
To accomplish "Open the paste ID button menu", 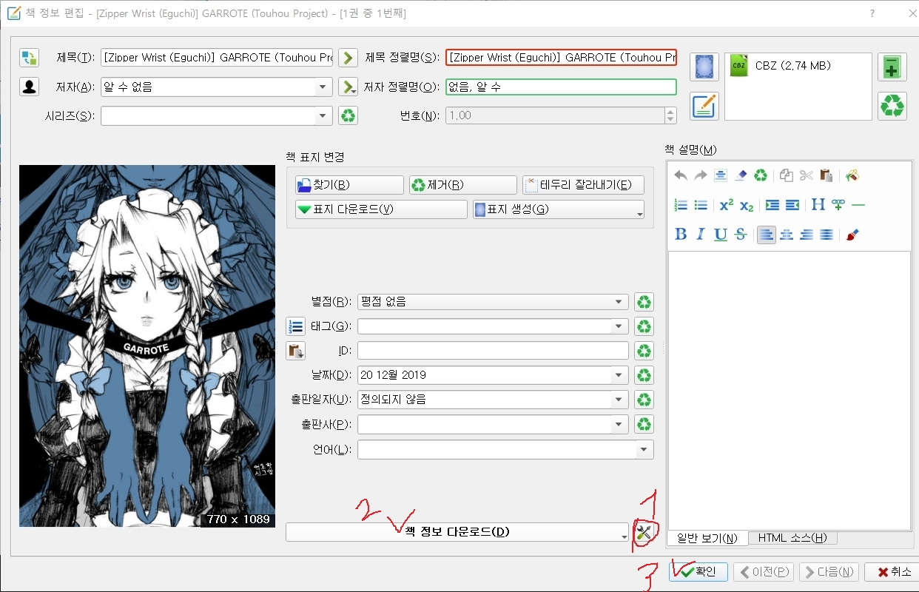I will (295, 351).
